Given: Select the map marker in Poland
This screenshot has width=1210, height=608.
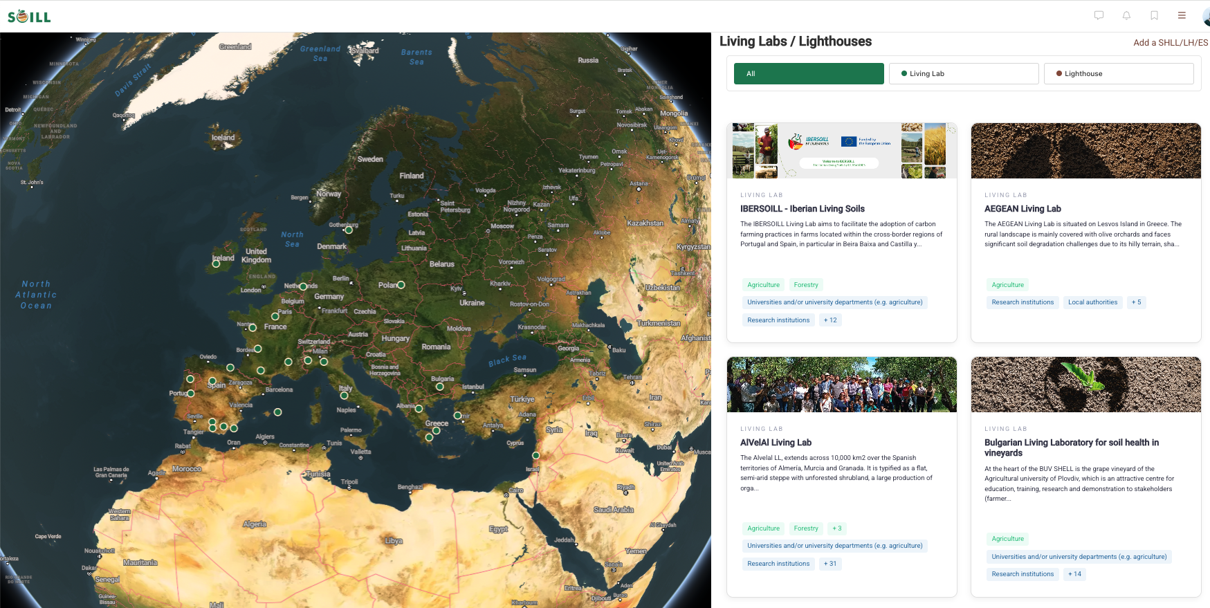Looking at the screenshot, I should pos(401,284).
